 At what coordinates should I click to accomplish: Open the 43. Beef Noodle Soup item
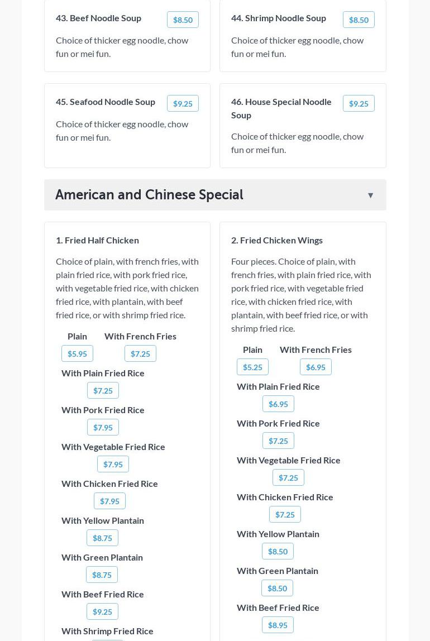click(x=98, y=18)
